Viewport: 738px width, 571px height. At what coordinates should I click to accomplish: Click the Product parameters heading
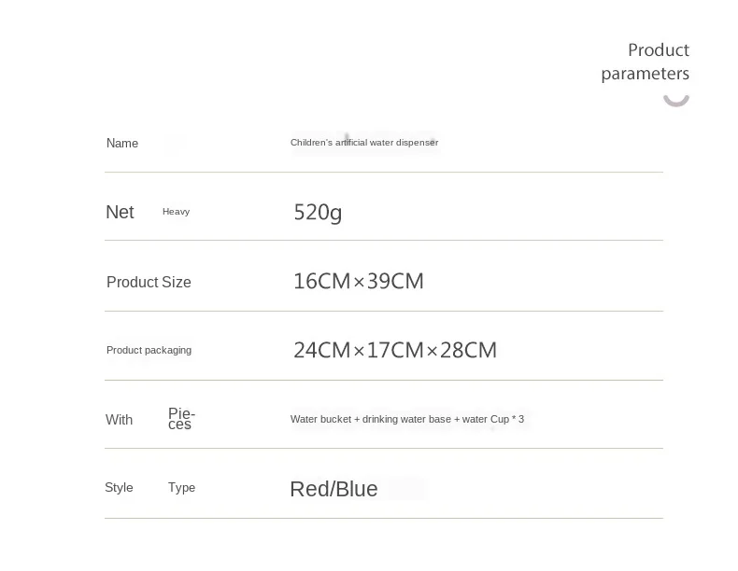[x=646, y=62]
